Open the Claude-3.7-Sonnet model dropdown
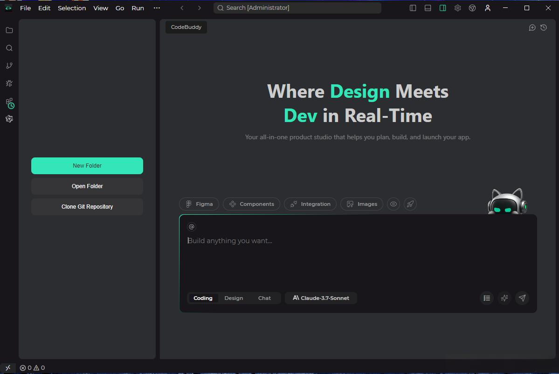Screen dimensions: 559x374 pos(321,298)
